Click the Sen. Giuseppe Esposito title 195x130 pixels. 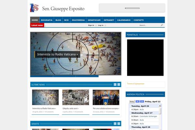pyautogui.click(x=63, y=8)
